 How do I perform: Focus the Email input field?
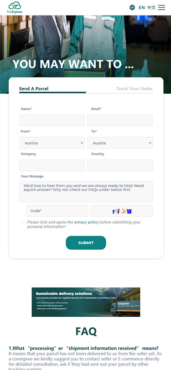(120, 120)
